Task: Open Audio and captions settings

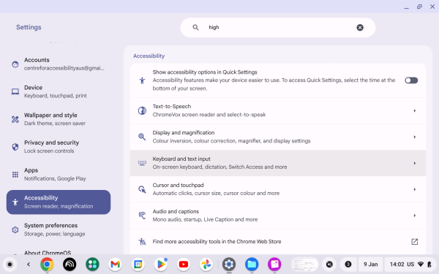Action: click(278, 216)
